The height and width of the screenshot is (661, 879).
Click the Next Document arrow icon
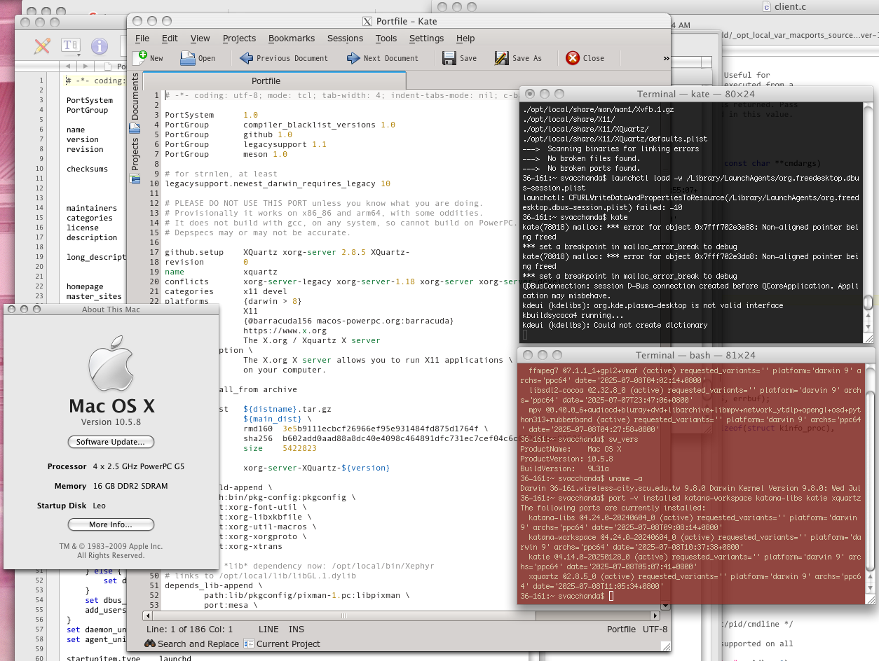(x=354, y=58)
